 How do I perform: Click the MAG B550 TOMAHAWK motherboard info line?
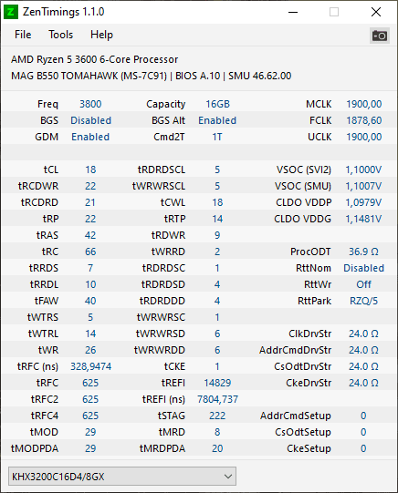coord(152,76)
